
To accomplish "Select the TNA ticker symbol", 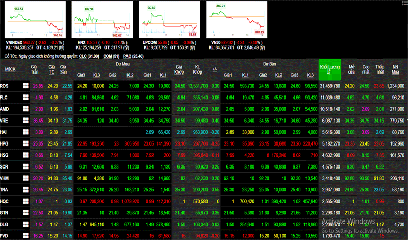I will point(4,190).
